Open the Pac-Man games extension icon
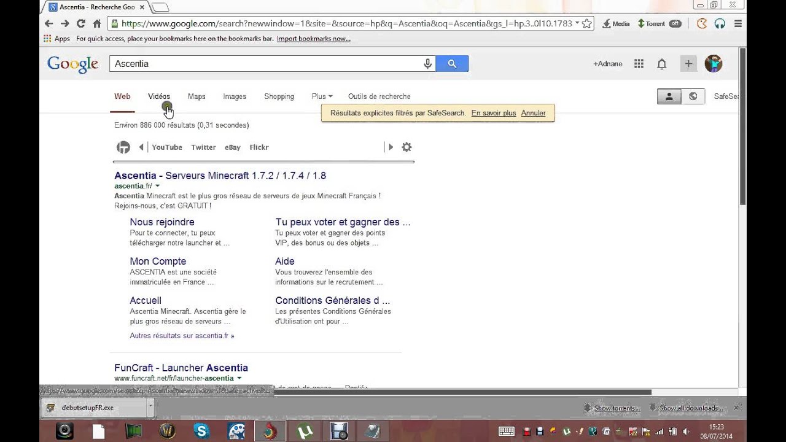Image resolution: width=786 pixels, height=442 pixels. click(x=702, y=23)
